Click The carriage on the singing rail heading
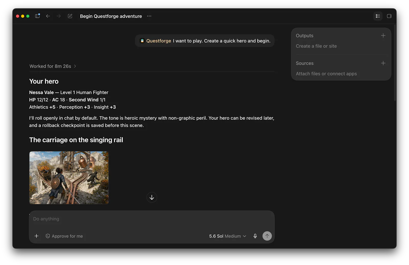 coord(76,140)
